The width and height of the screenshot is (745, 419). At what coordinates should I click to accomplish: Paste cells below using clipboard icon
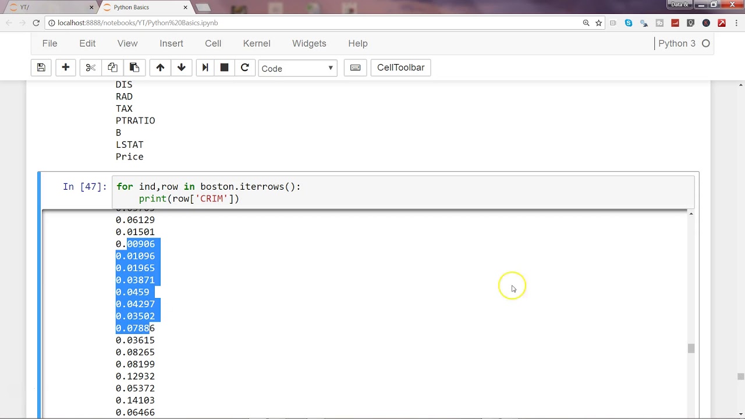point(134,68)
